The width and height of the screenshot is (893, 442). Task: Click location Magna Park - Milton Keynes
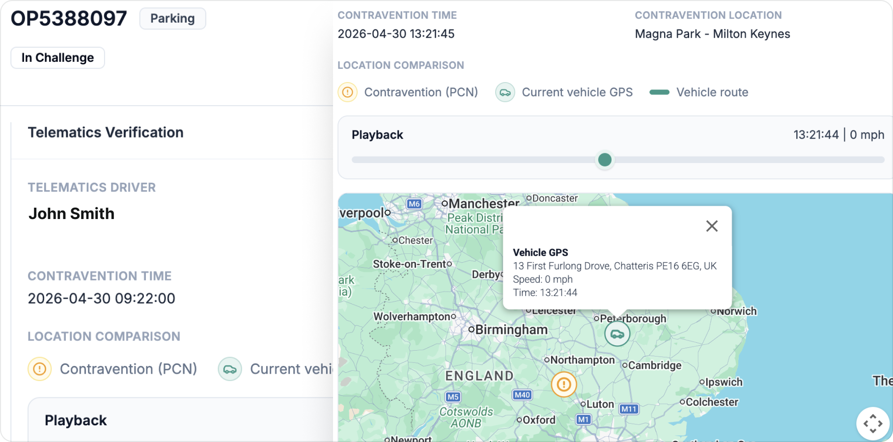[x=712, y=34]
